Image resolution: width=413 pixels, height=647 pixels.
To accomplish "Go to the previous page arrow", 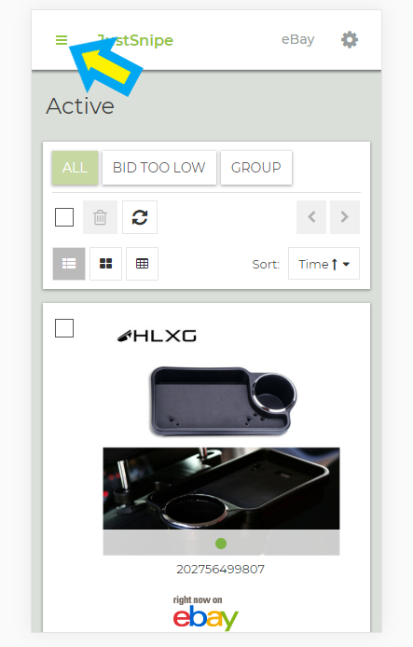I will click(311, 217).
